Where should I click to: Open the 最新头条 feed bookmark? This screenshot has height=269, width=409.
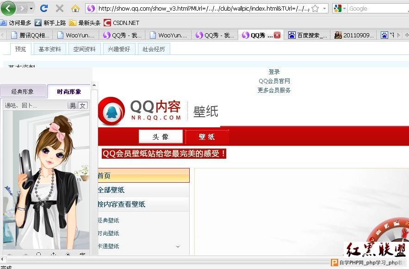click(x=85, y=23)
